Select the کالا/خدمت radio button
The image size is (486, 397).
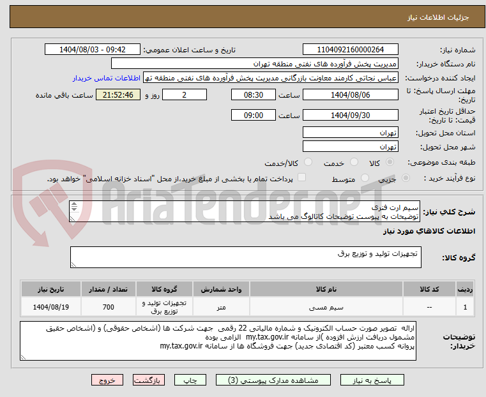308,162
